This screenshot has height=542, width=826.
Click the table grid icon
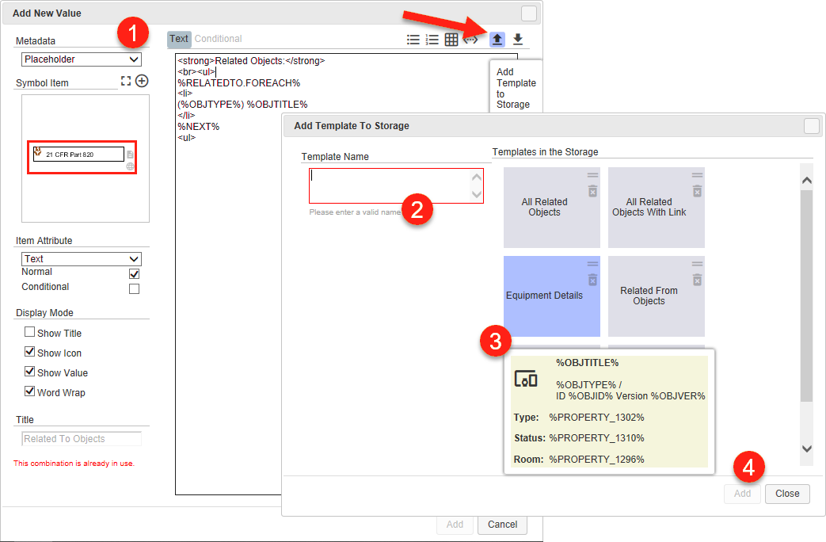451,40
